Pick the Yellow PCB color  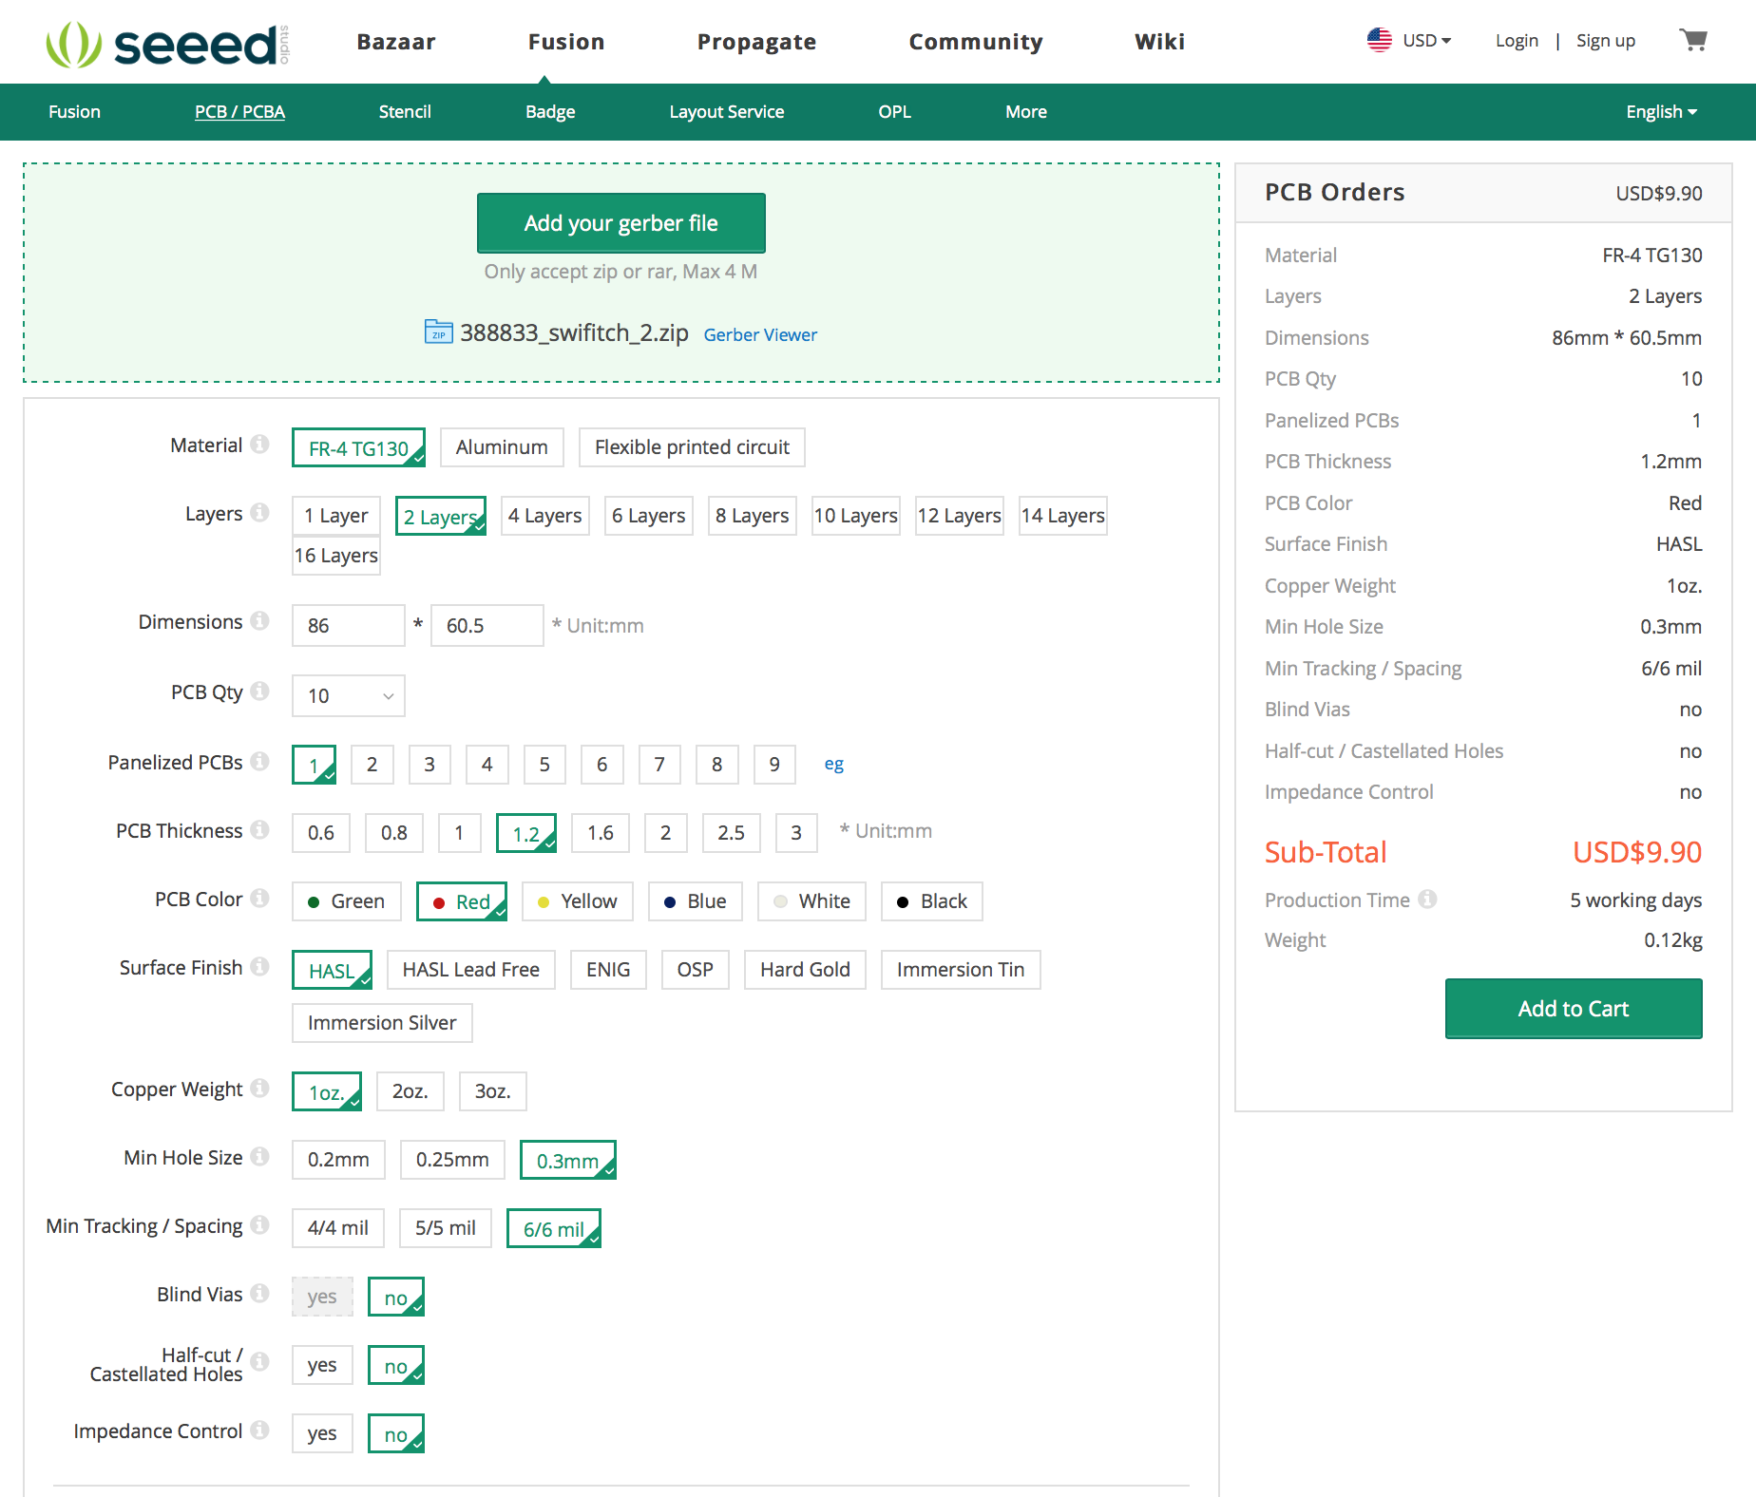click(x=578, y=901)
